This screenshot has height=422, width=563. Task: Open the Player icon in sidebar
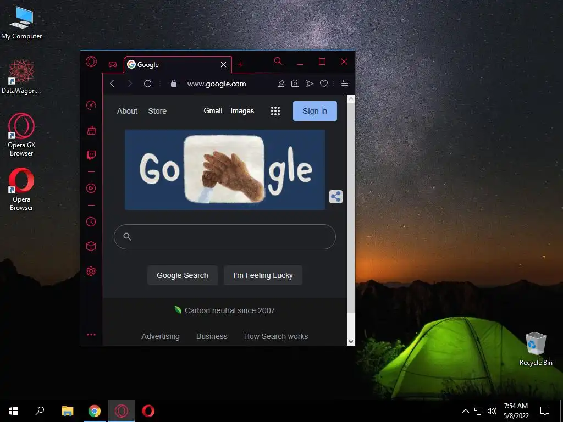click(91, 188)
